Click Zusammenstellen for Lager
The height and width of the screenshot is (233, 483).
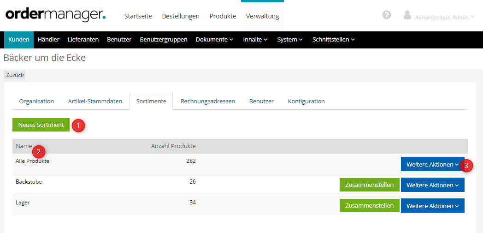coord(369,206)
